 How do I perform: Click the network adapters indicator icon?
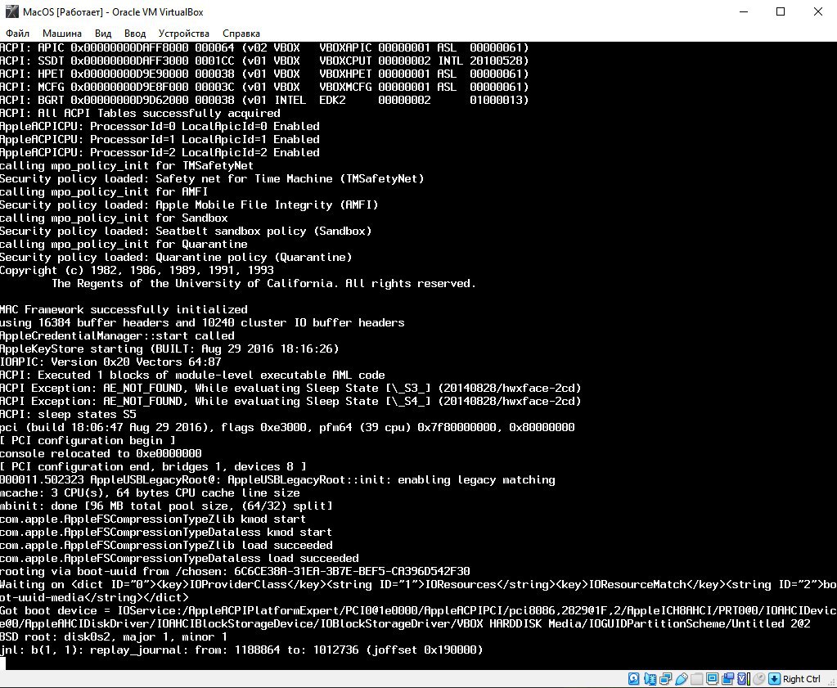pos(666,679)
